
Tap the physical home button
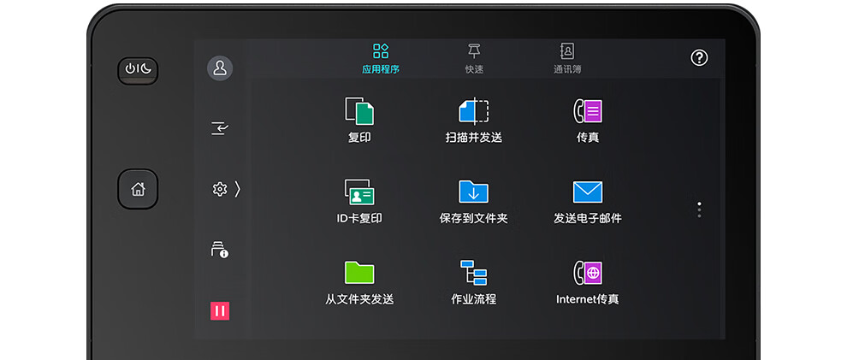[x=138, y=189]
